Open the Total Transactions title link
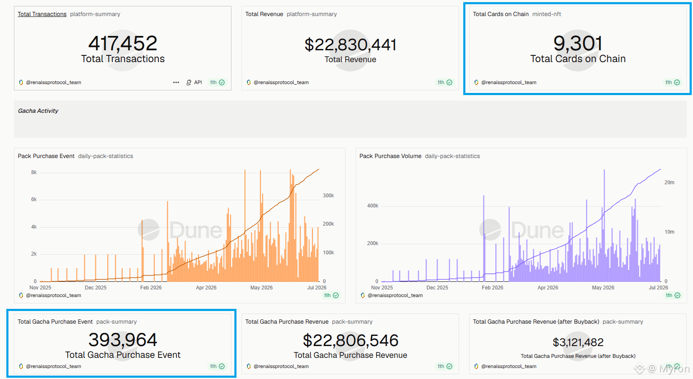The height and width of the screenshot is (379, 693). click(42, 14)
